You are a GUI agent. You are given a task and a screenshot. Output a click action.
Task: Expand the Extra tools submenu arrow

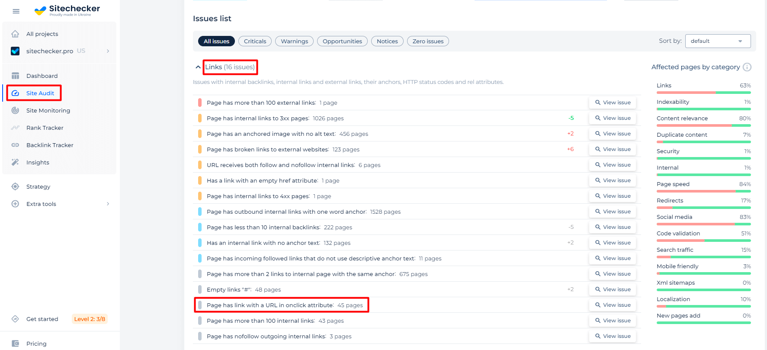click(108, 204)
